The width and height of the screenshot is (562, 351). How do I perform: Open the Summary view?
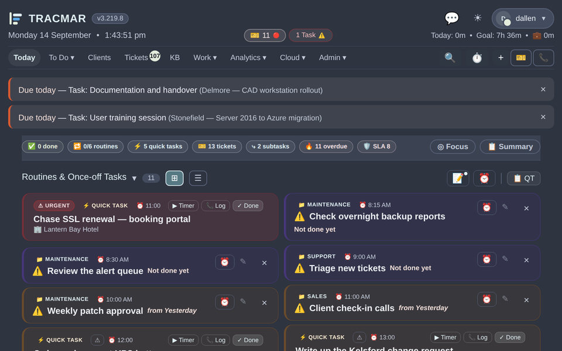(x=510, y=146)
